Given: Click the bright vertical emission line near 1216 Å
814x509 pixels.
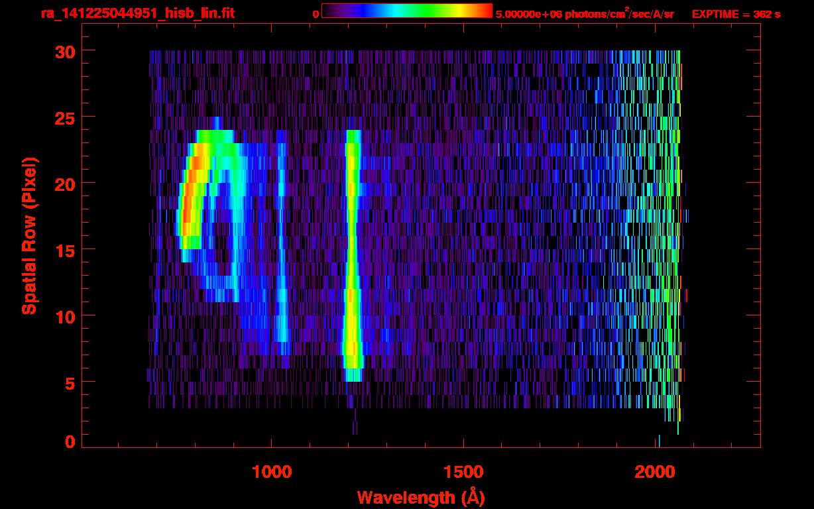Looking at the screenshot, I should [353, 256].
